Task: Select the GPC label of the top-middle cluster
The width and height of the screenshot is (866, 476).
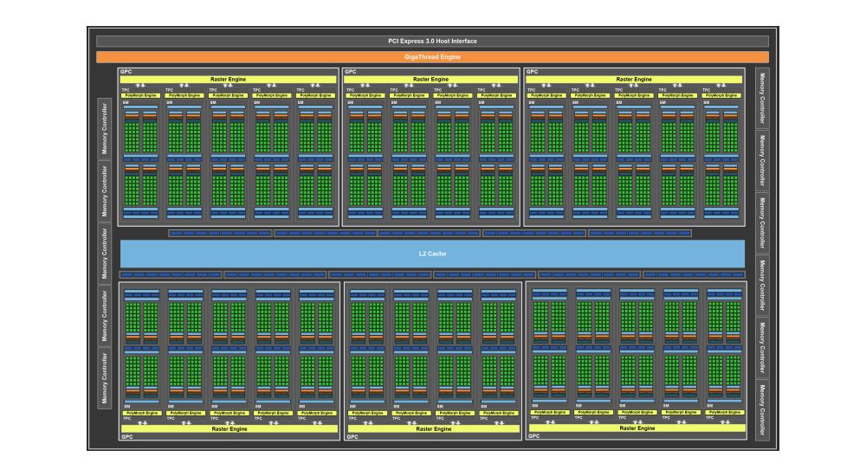Action: 350,72
